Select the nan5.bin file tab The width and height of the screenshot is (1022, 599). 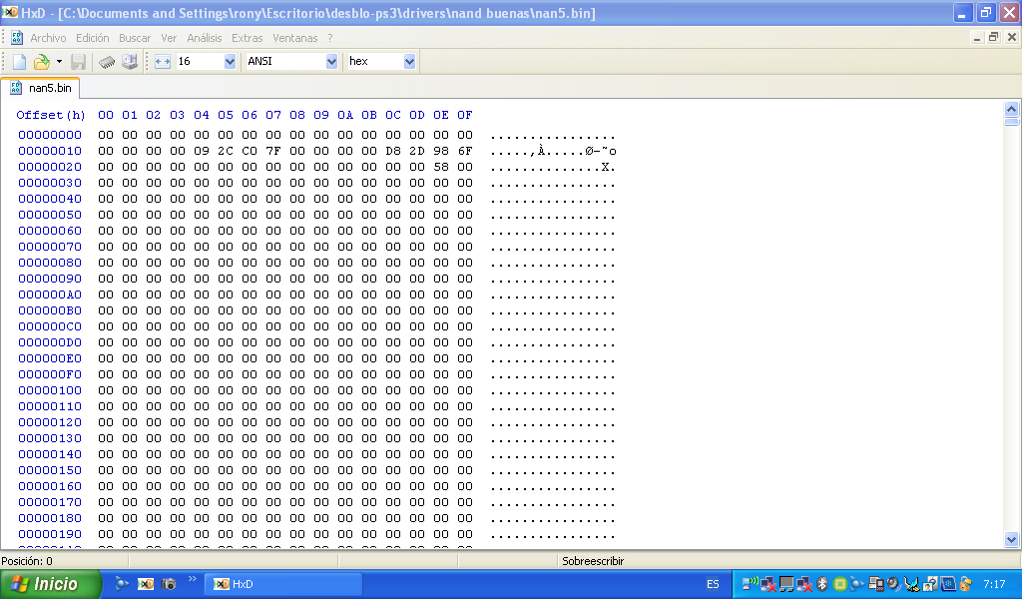pos(41,88)
